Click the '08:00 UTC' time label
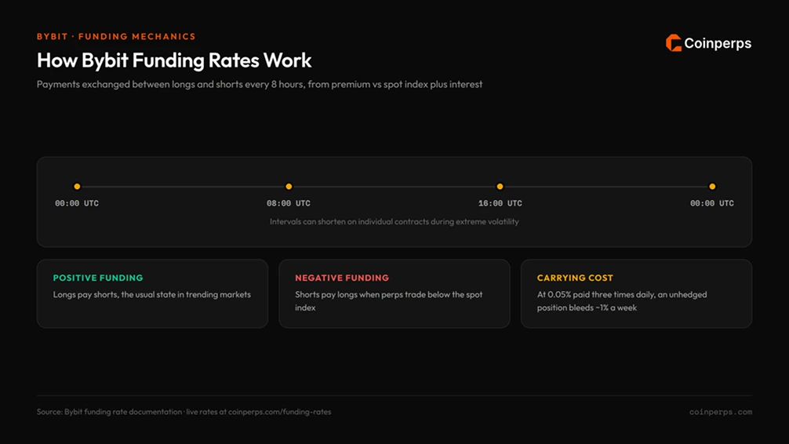 (x=289, y=203)
